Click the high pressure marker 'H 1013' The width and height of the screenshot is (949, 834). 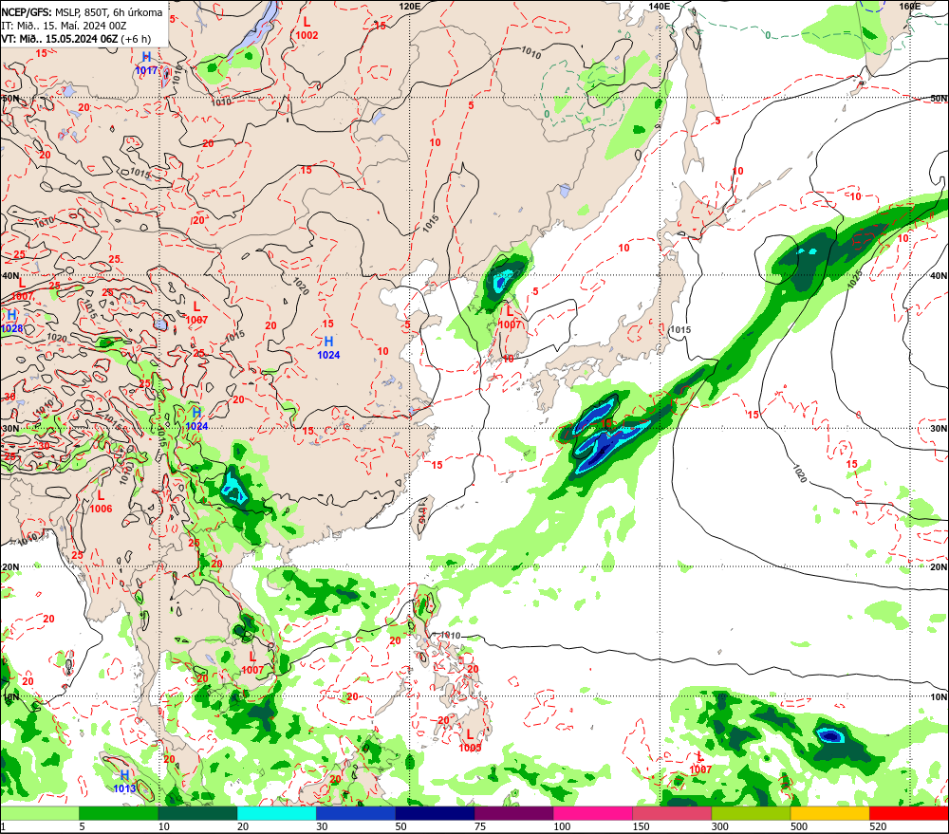124,782
